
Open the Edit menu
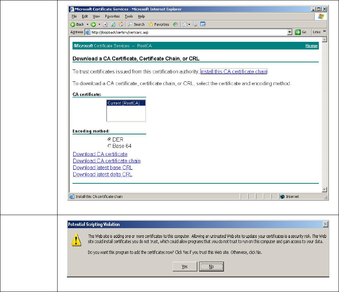(85, 16)
